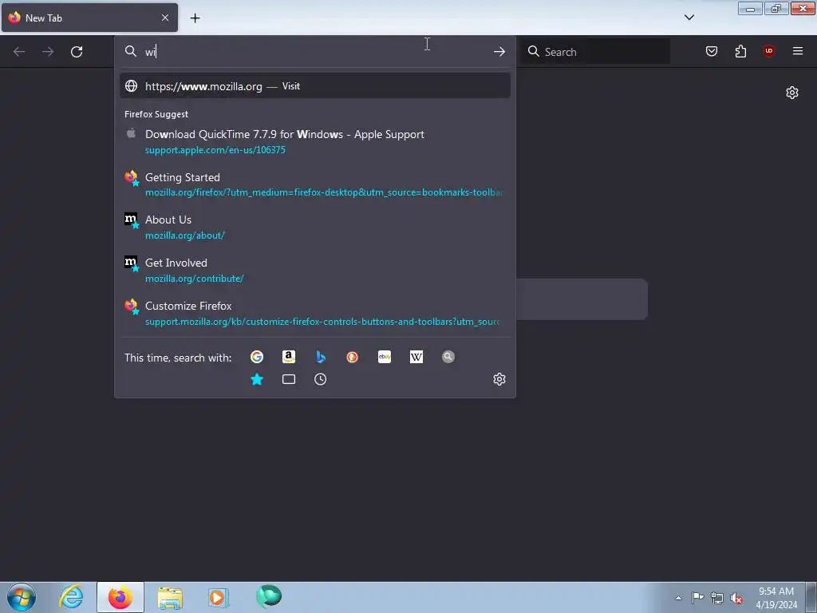Open Windows Explorer from the taskbar

pos(170,597)
